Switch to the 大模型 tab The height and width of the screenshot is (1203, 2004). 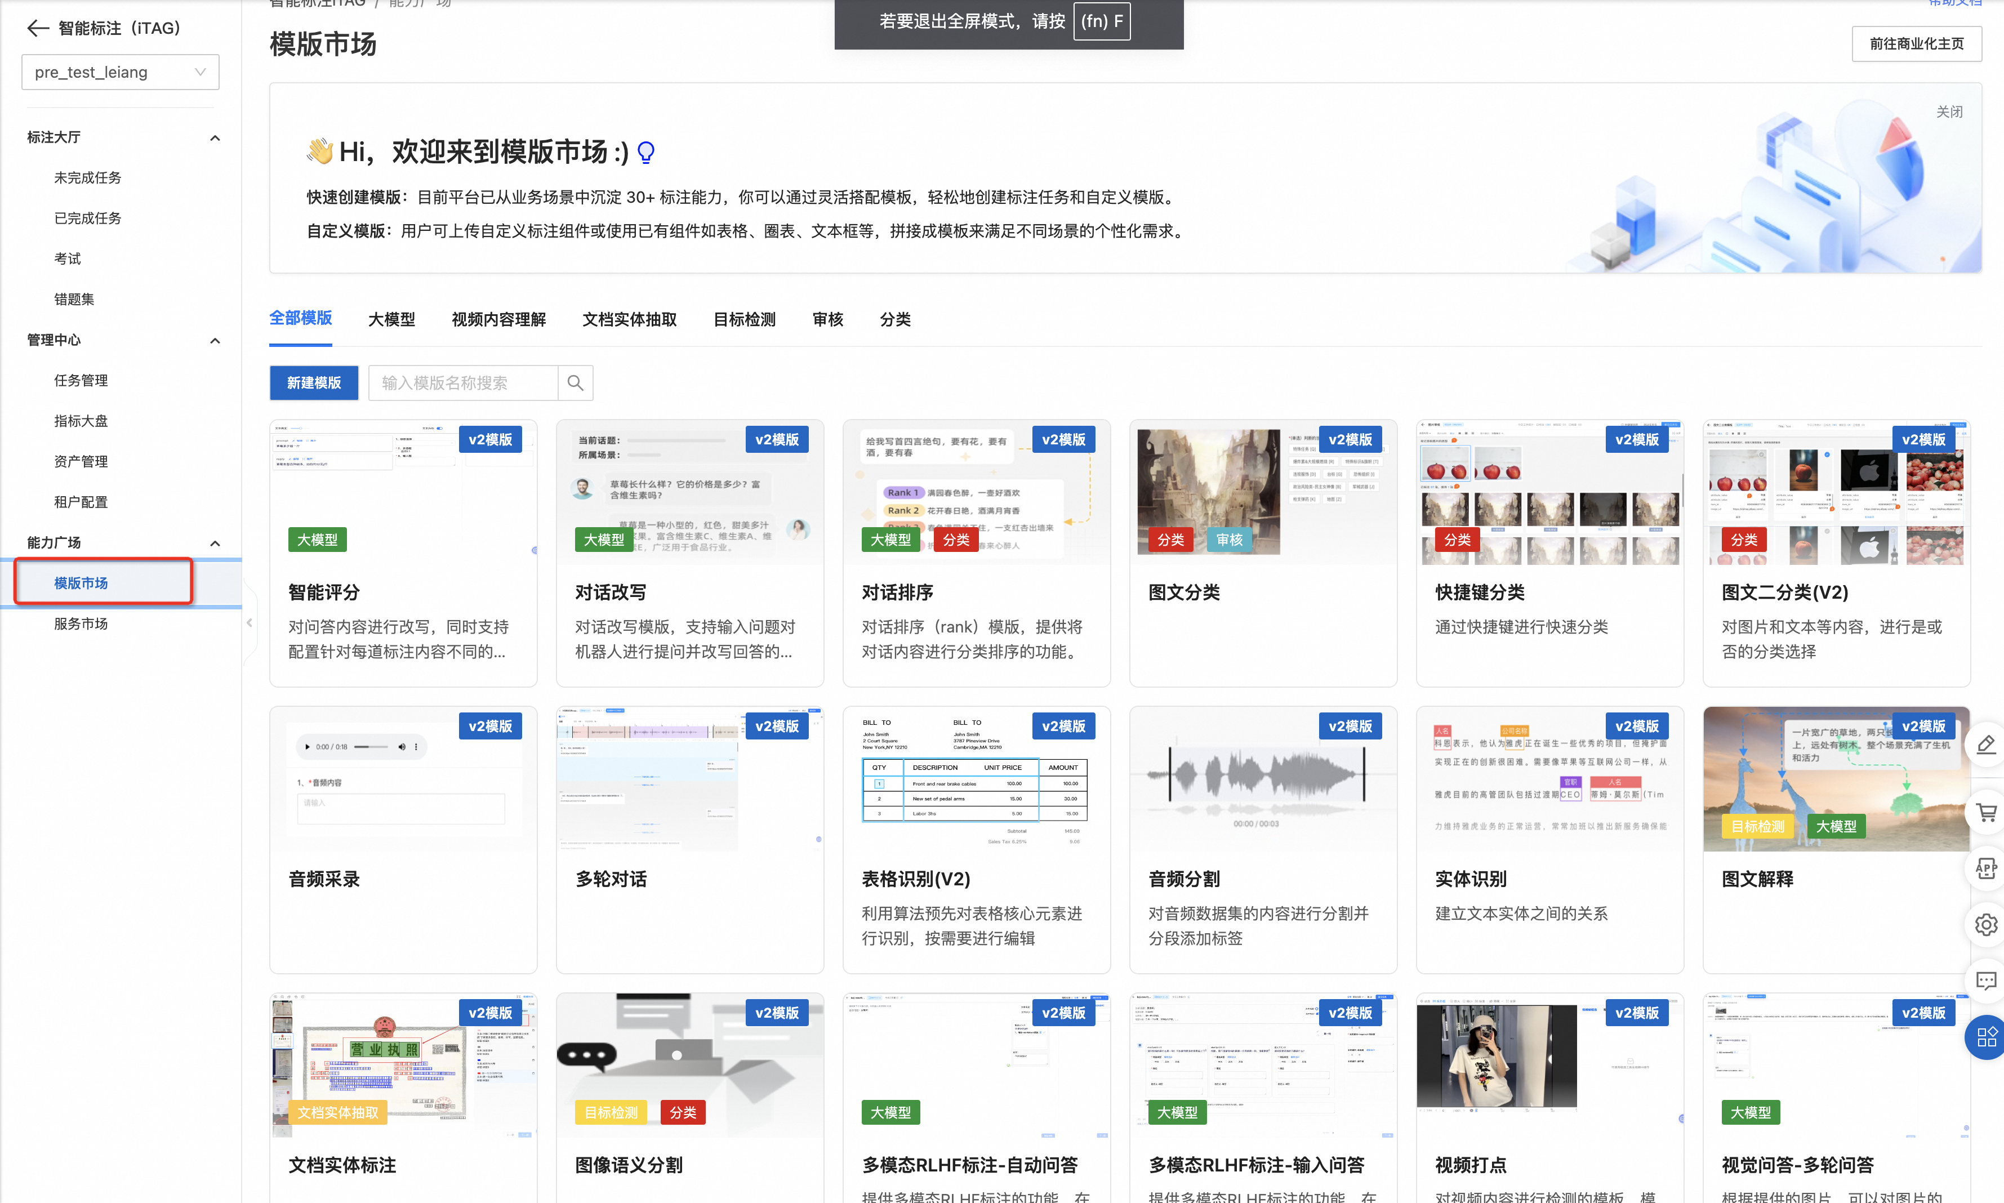point(391,319)
